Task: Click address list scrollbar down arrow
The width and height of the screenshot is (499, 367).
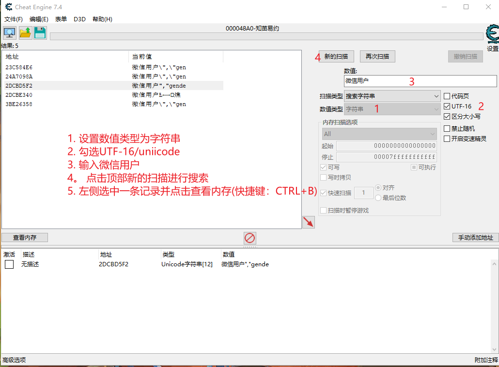Action: point(494,349)
